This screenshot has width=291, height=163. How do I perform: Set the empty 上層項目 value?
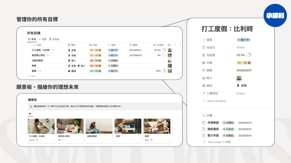[x=241, y=93]
